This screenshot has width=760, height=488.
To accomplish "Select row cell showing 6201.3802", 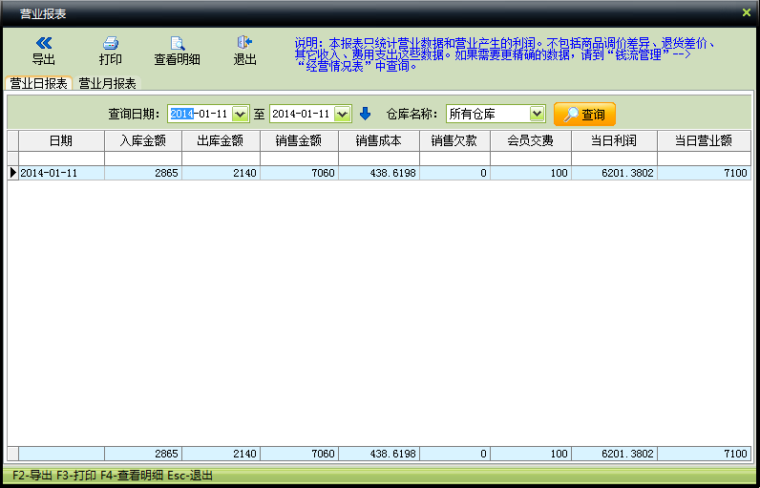I will (x=614, y=173).
